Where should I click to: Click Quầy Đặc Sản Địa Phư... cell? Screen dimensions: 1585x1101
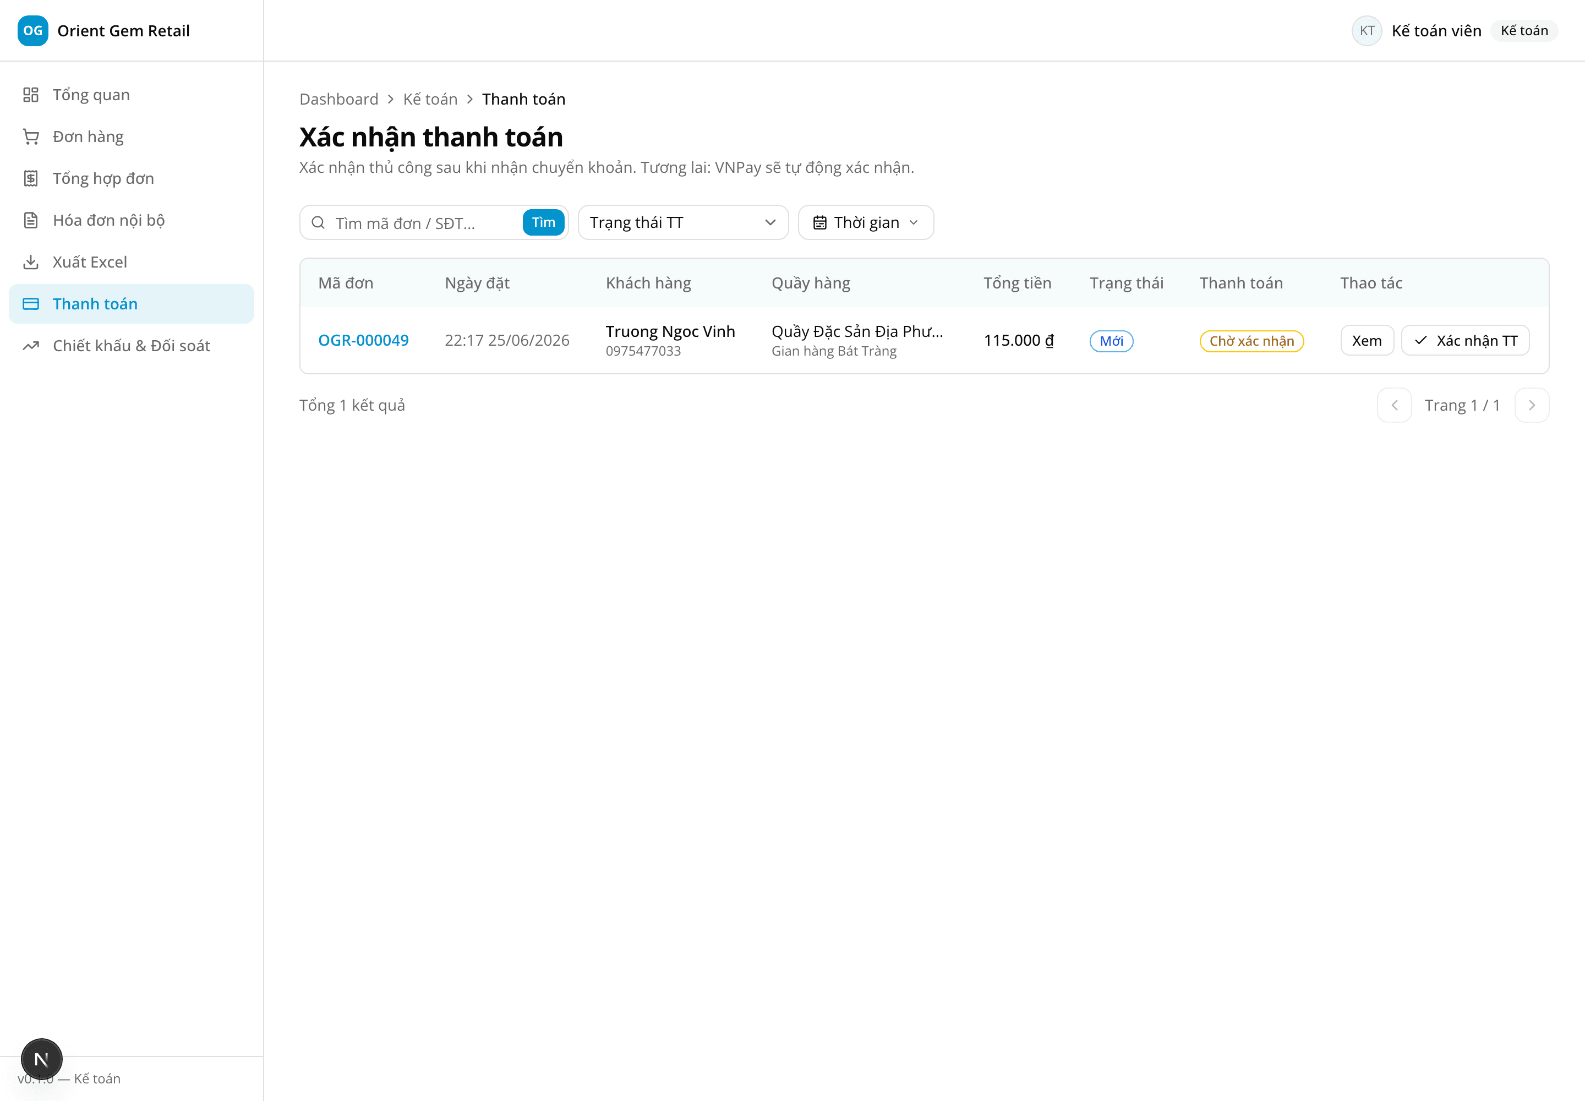(x=857, y=331)
